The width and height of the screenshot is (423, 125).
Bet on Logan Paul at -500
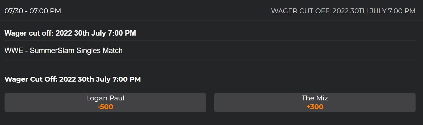point(105,102)
